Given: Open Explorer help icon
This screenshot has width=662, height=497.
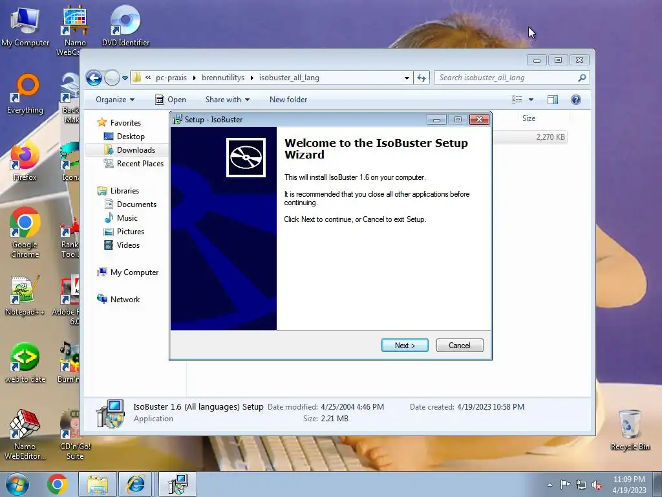Looking at the screenshot, I should [576, 100].
